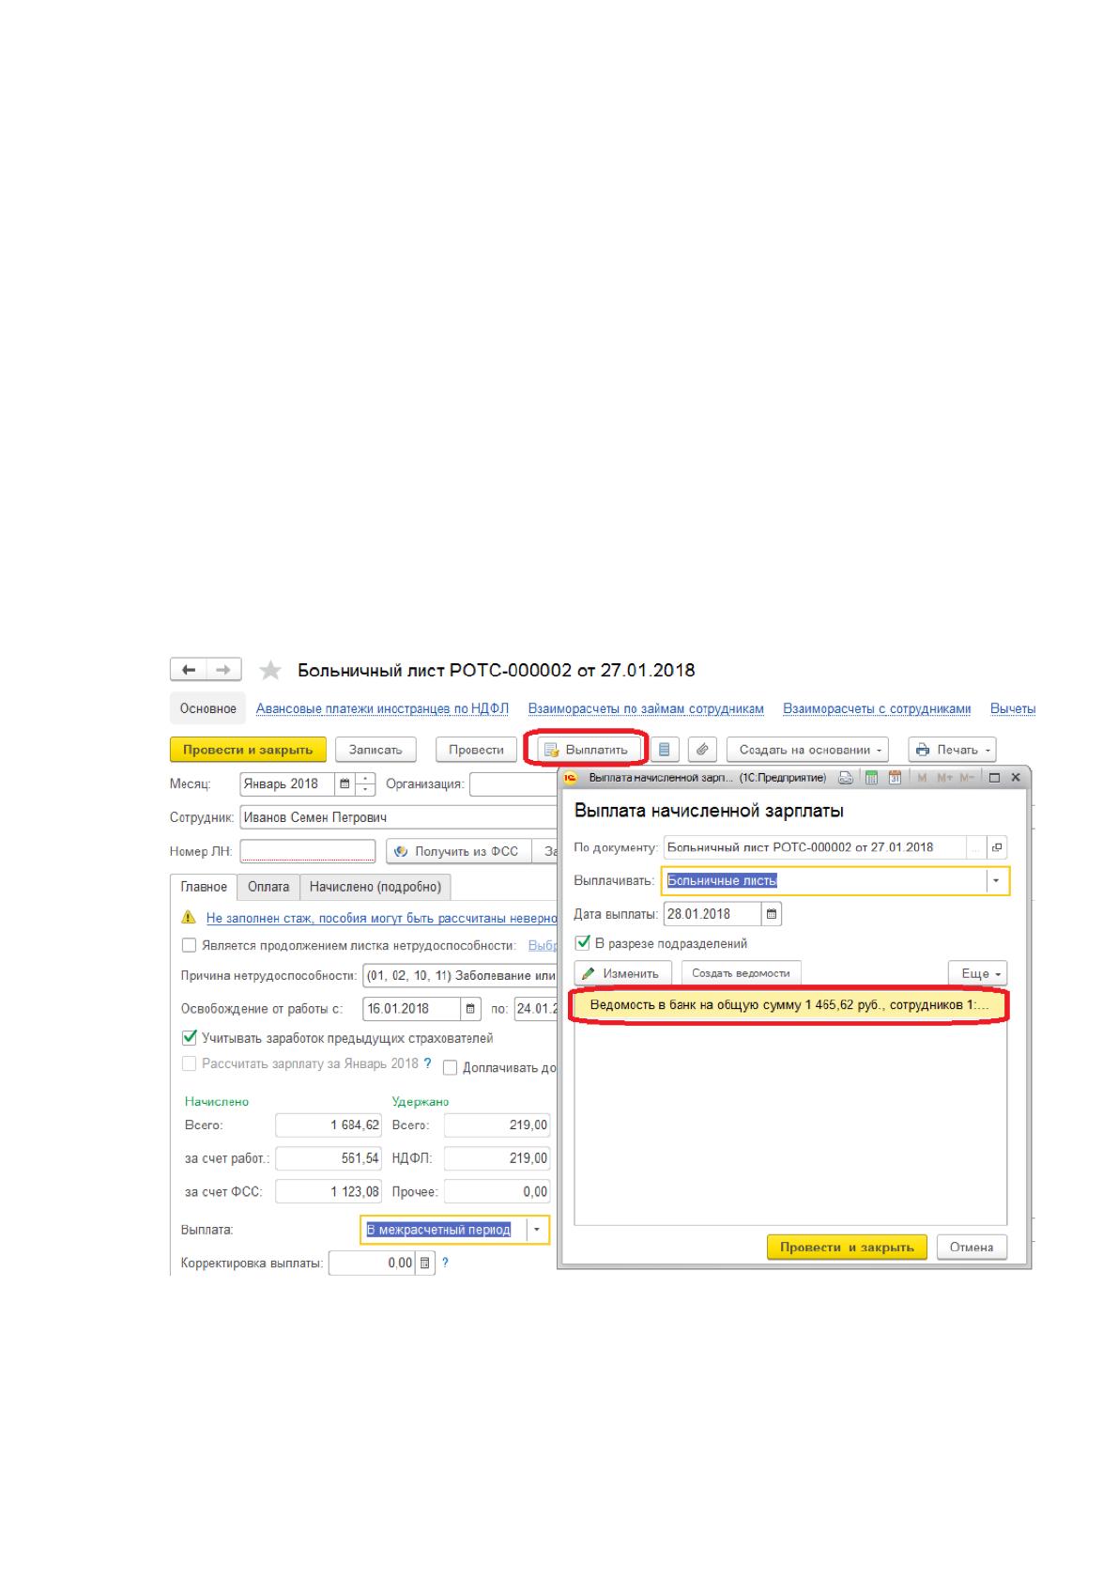Click the calculator icon beside Корректировка выплаты

coord(425,1264)
